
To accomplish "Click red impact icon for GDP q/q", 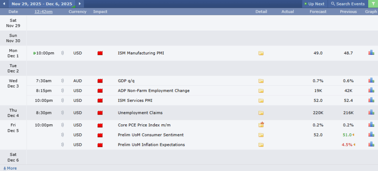I will click(x=100, y=81).
